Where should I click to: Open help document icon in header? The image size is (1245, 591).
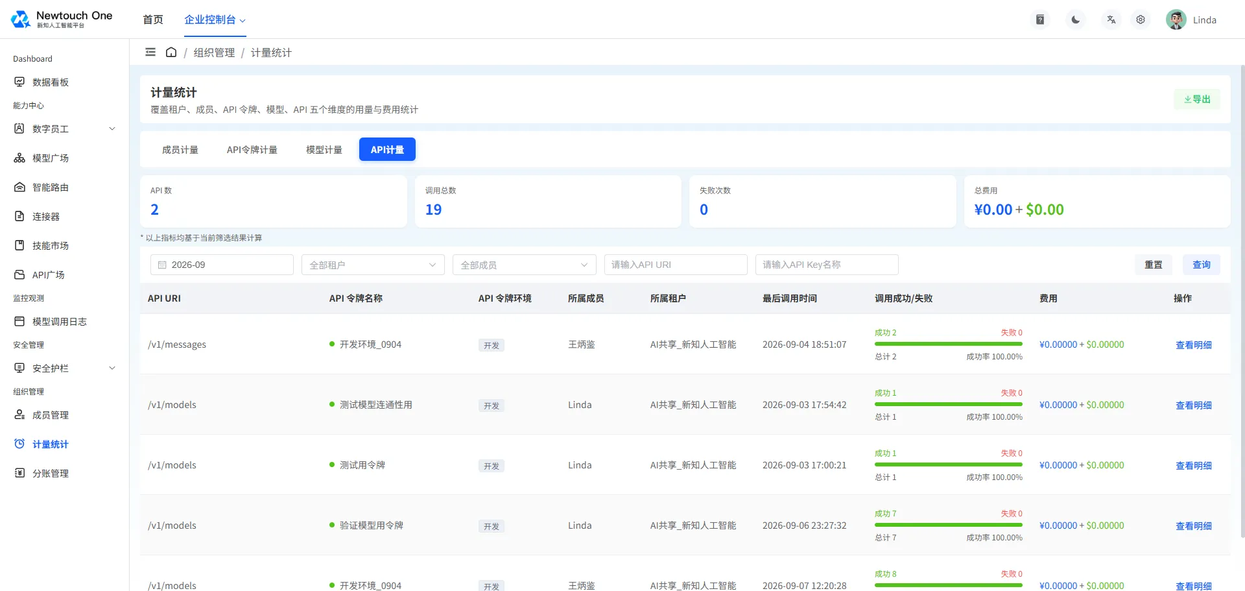pyautogui.click(x=1040, y=19)
